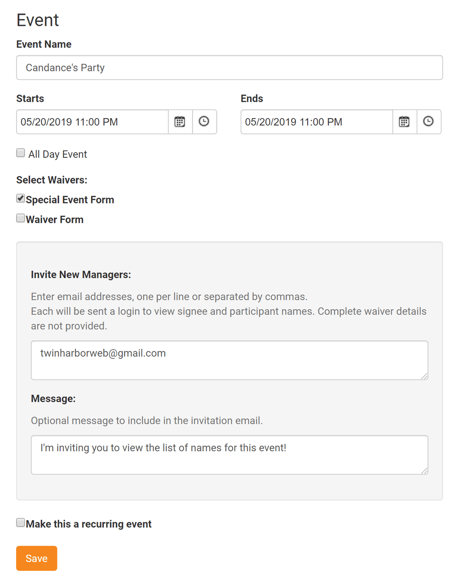Click the email textarea resize handle
Viewport: 454px width, 584px height.
tap(425, 377)
